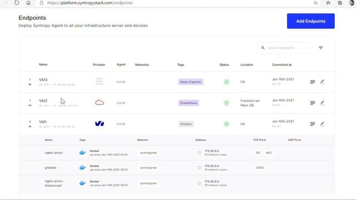Open the browser collections icon
The image size is (356, 200).
click(340, 3)
